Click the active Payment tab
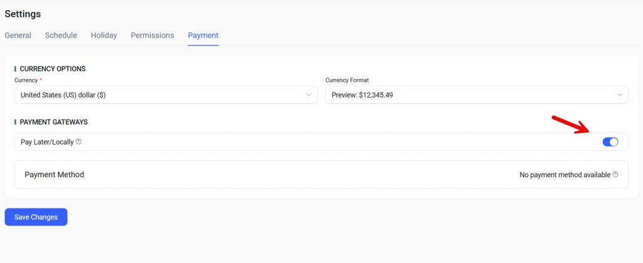Screen dimensions: 643x263 tap(203, 36)
